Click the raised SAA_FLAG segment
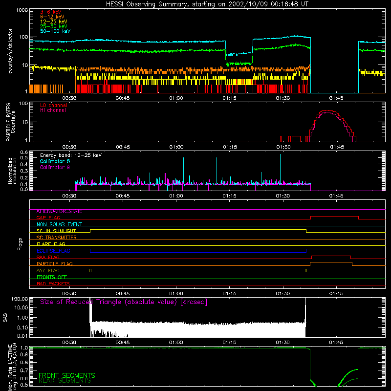 coord(331,256)
